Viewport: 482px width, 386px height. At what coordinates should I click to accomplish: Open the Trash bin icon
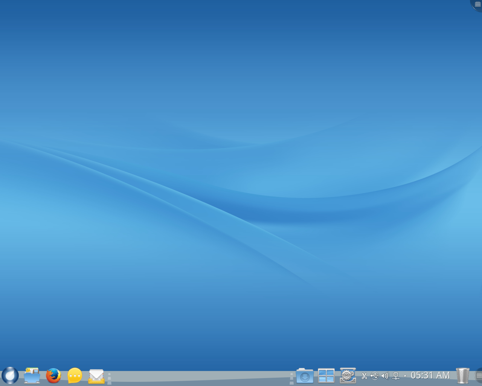coord(462,375)
